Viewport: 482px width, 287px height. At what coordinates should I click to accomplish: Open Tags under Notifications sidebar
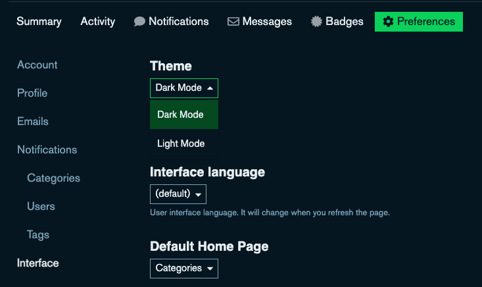click(38, 235)
